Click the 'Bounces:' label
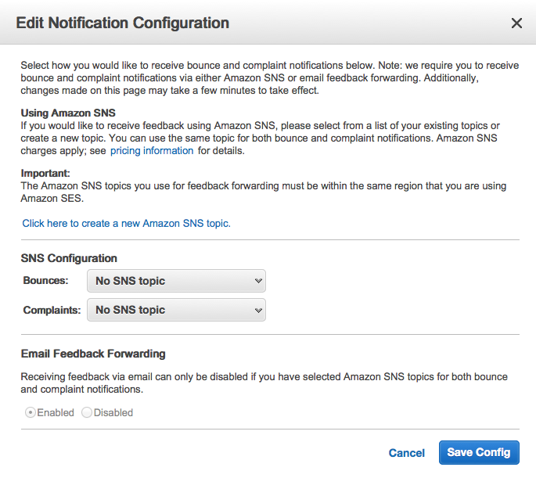Screen dimensions: 536x478 [45, 281]
